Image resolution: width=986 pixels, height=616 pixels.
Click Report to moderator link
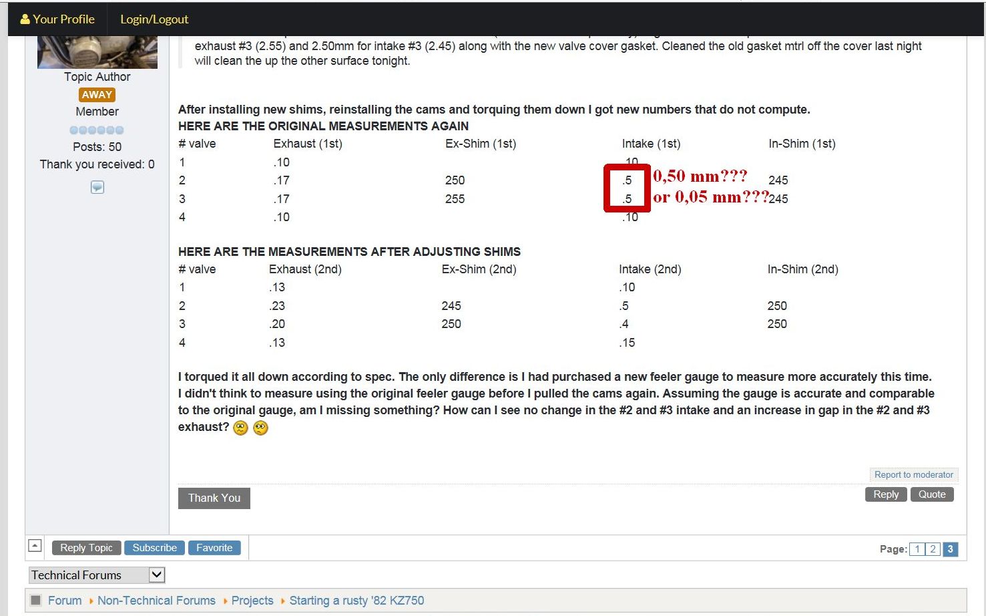point(913,474)
